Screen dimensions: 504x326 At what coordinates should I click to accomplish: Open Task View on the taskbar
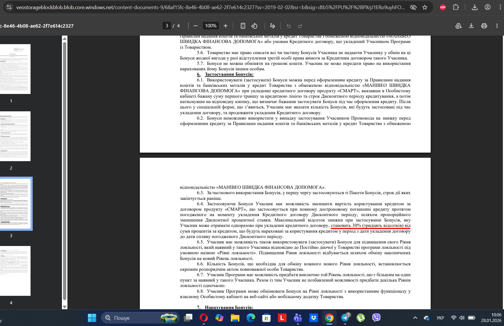[x=188, y=318]
